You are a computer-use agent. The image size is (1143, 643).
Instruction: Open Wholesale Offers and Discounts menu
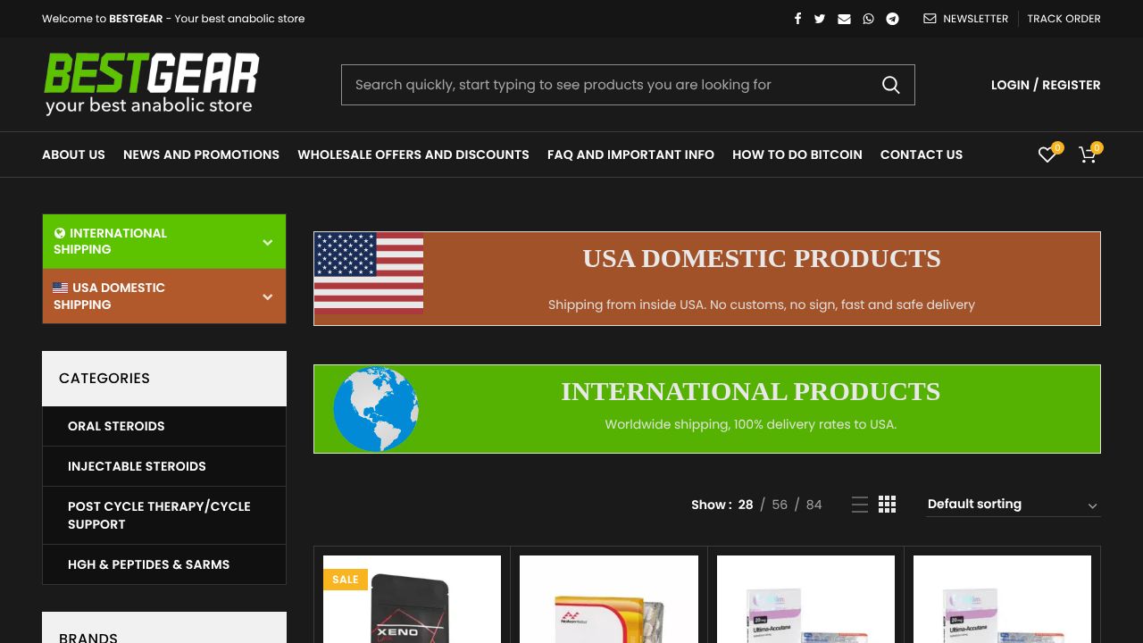[x=413, y=154]
